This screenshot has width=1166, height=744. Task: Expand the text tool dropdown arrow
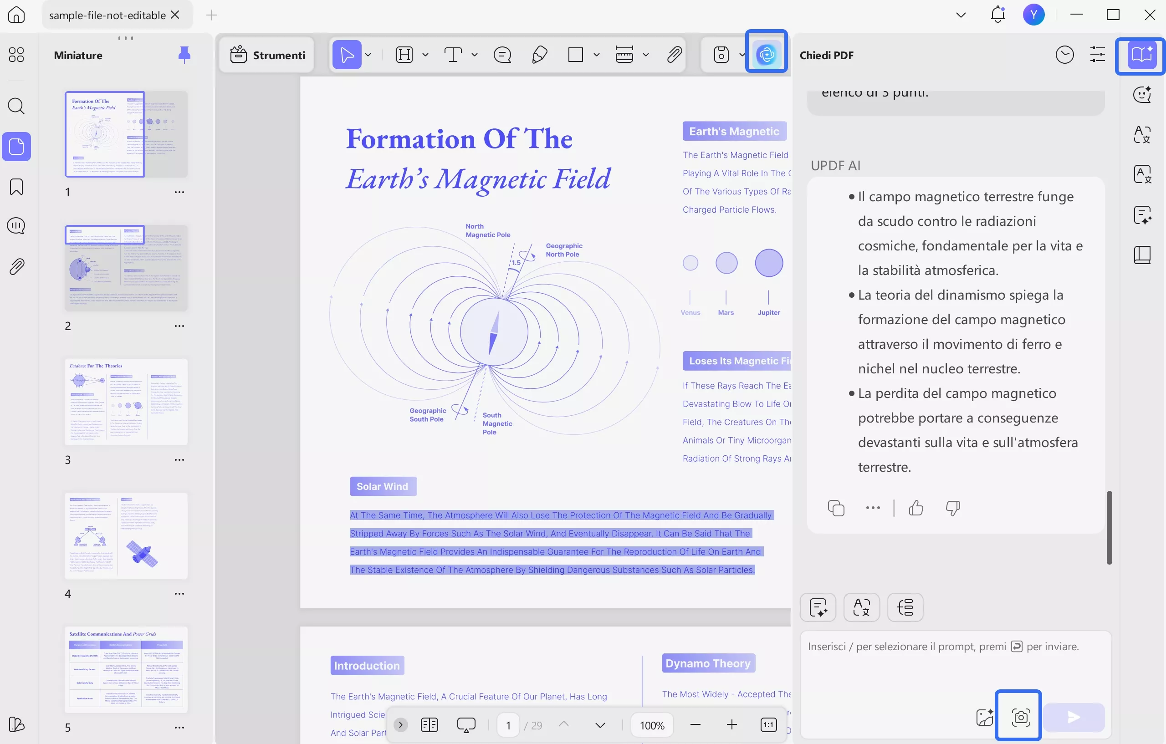[475, 55]
